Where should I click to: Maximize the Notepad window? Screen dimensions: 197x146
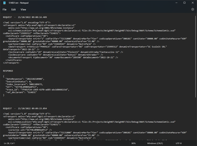(x=185, y=3)
